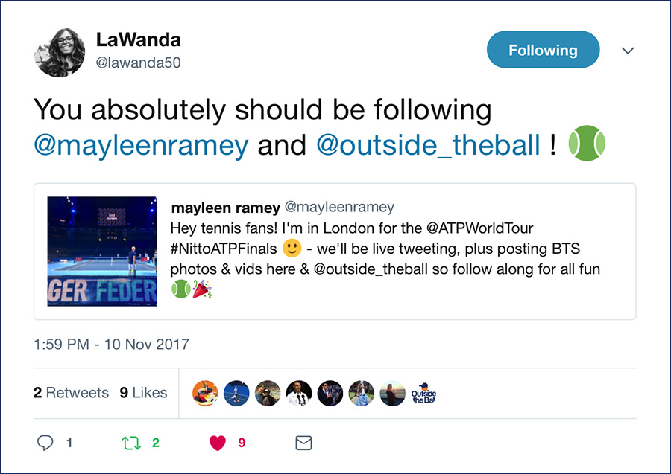Click the Outside the Ball liker avatar

(x=423, y=394)
